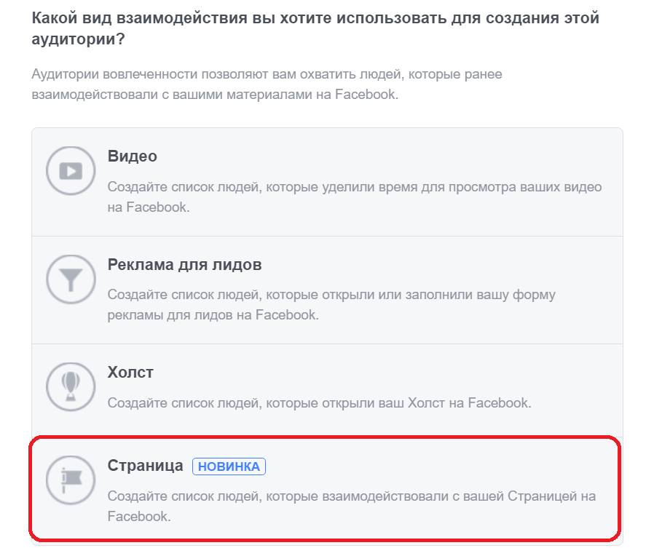Click the blue "НОВИНКА" badge
This screenshot has width=646, height=556.
[229, 466]
